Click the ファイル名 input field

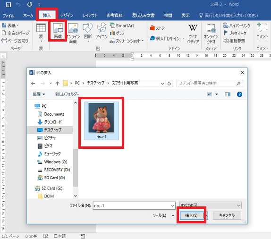click(134, 206)
